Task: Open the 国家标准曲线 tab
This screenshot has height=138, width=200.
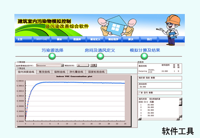Action: coord(96,72)
